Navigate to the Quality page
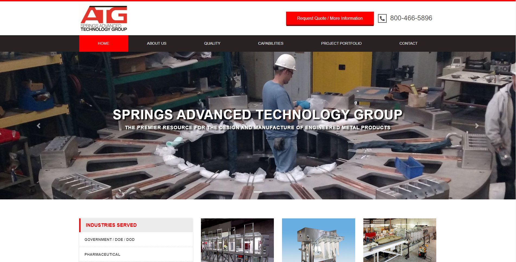Viewport: 516px width, 262px height. (212, 43)
